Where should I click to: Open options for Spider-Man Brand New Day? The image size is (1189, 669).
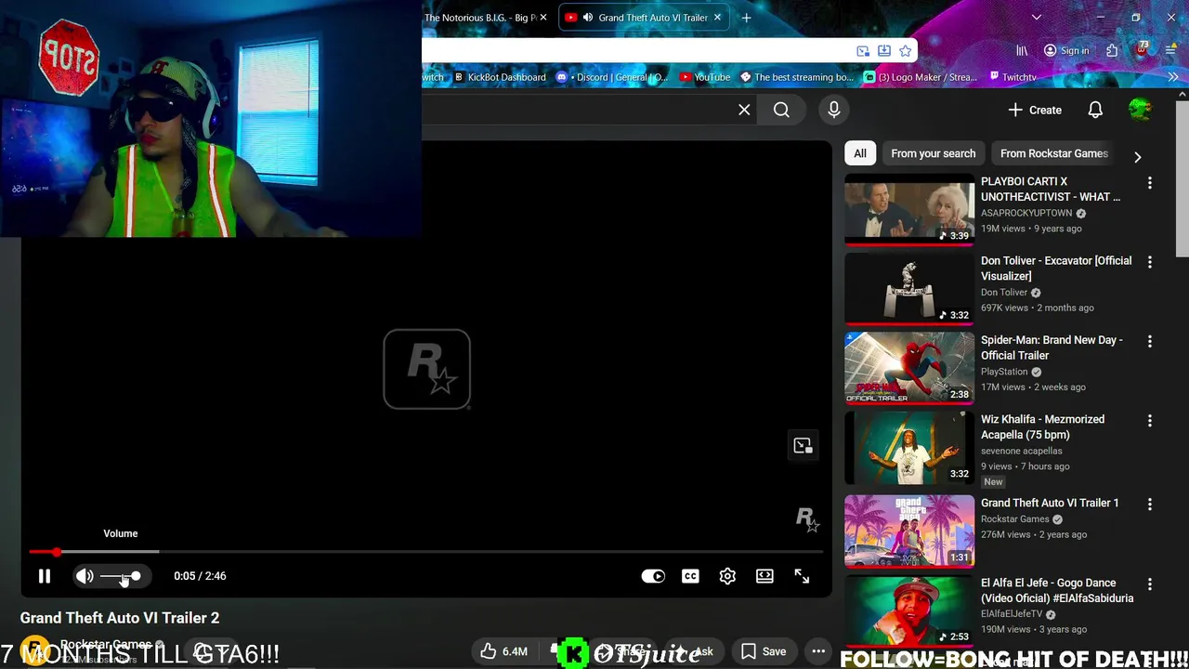1150,341
